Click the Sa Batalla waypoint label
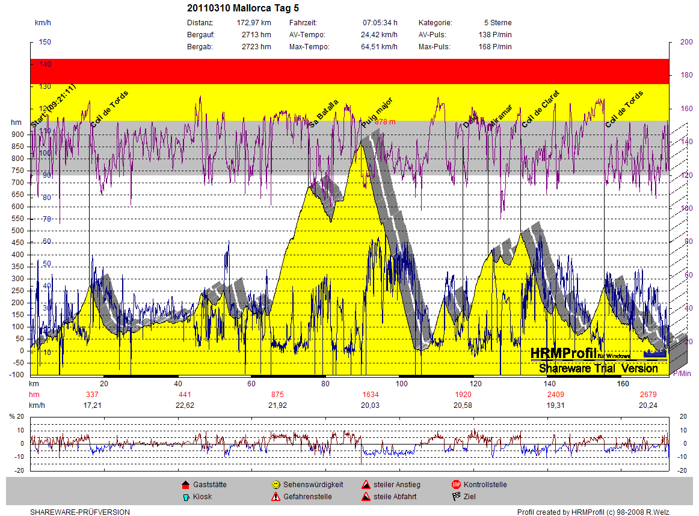Screen dimensions: 699x516 pos(324,114)
